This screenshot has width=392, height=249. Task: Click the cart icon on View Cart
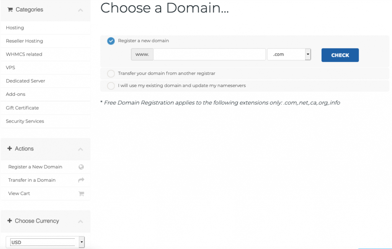click(81, 194)
